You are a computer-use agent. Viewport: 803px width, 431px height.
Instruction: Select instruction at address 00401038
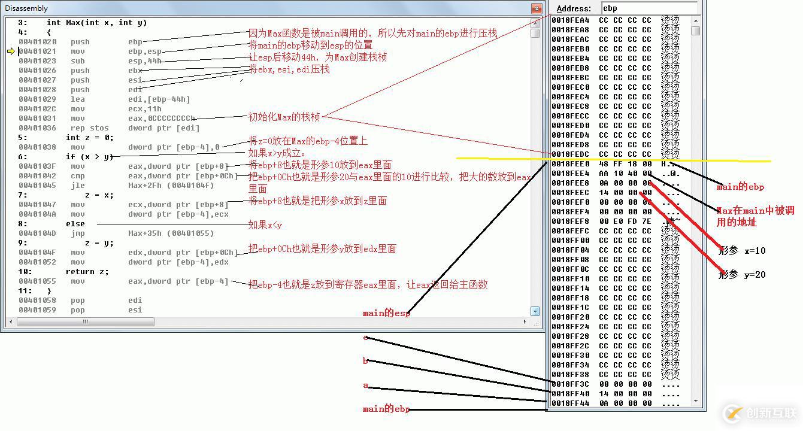click(120, 147)
